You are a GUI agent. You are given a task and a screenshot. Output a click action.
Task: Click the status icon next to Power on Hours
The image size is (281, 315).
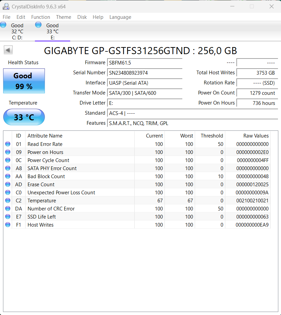pos(7,152)
